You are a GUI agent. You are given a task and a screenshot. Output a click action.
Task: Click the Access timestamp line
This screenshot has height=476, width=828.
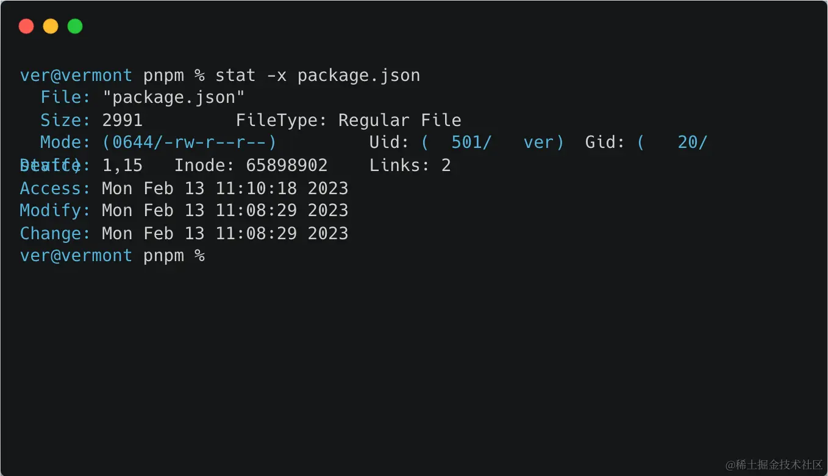pyautogui.click(x=183, y=188)
